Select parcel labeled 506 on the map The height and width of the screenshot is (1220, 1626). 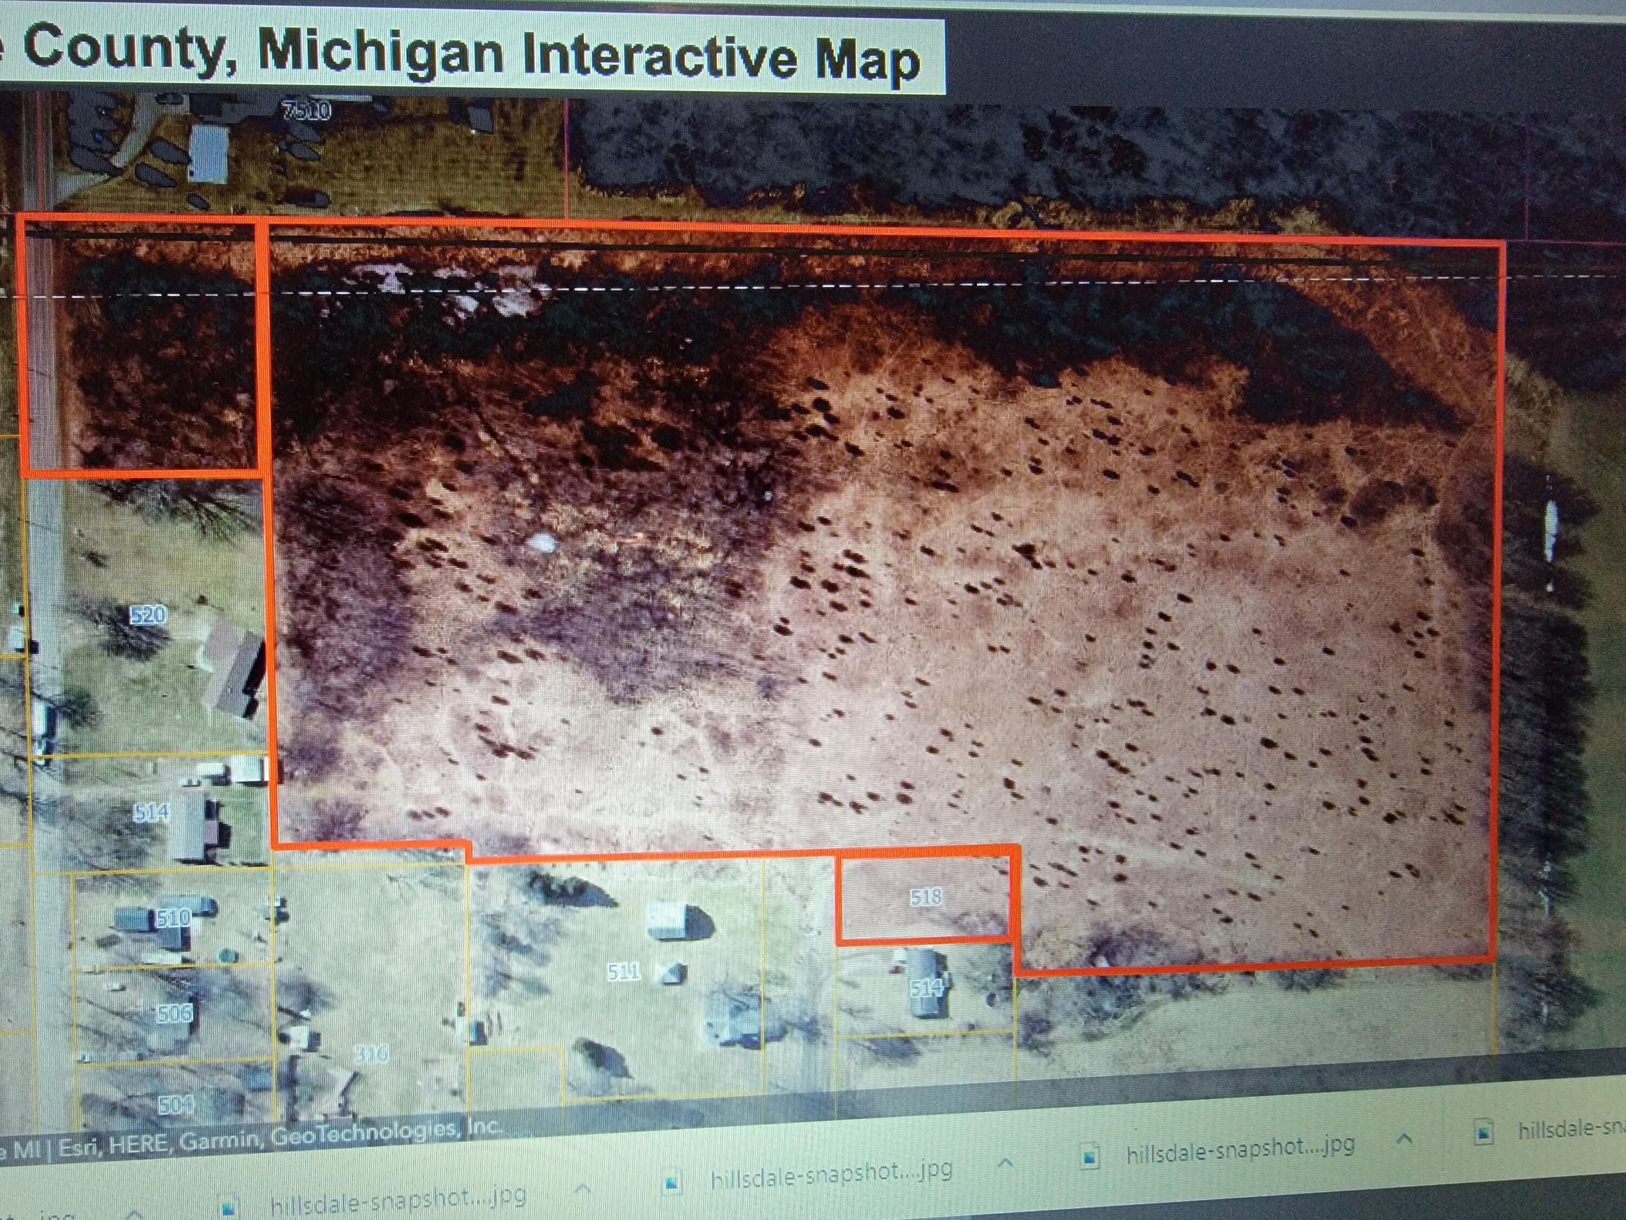point(174,1014)
